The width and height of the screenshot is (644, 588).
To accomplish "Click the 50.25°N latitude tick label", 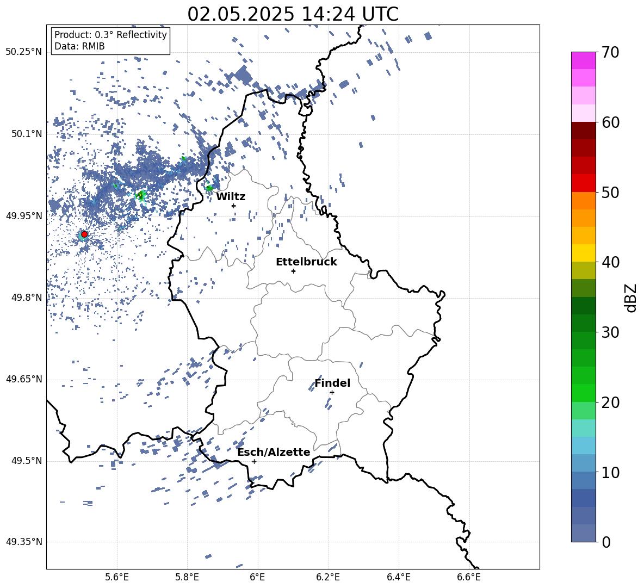I will 24,52.
